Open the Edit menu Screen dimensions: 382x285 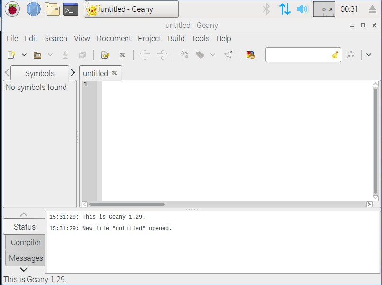tap(31, 38)
